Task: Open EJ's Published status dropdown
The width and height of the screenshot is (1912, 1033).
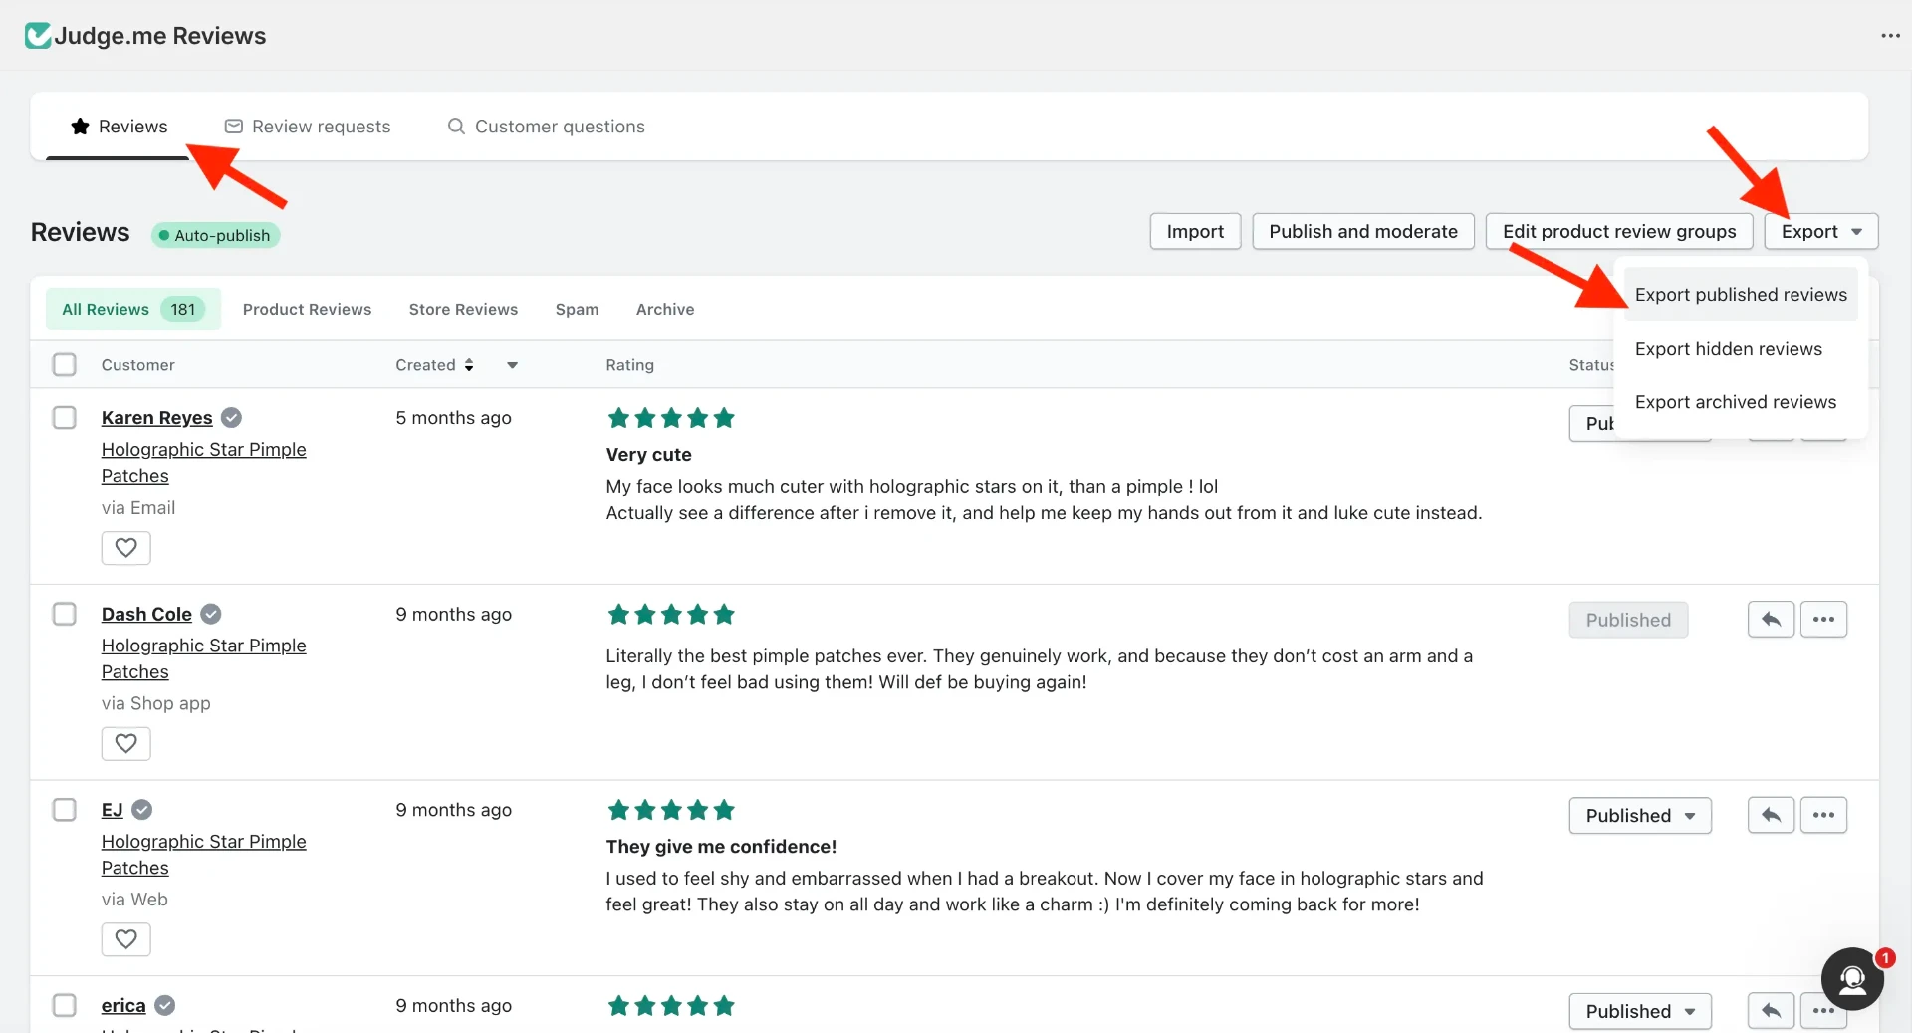Action: [x=1640, y=816]
